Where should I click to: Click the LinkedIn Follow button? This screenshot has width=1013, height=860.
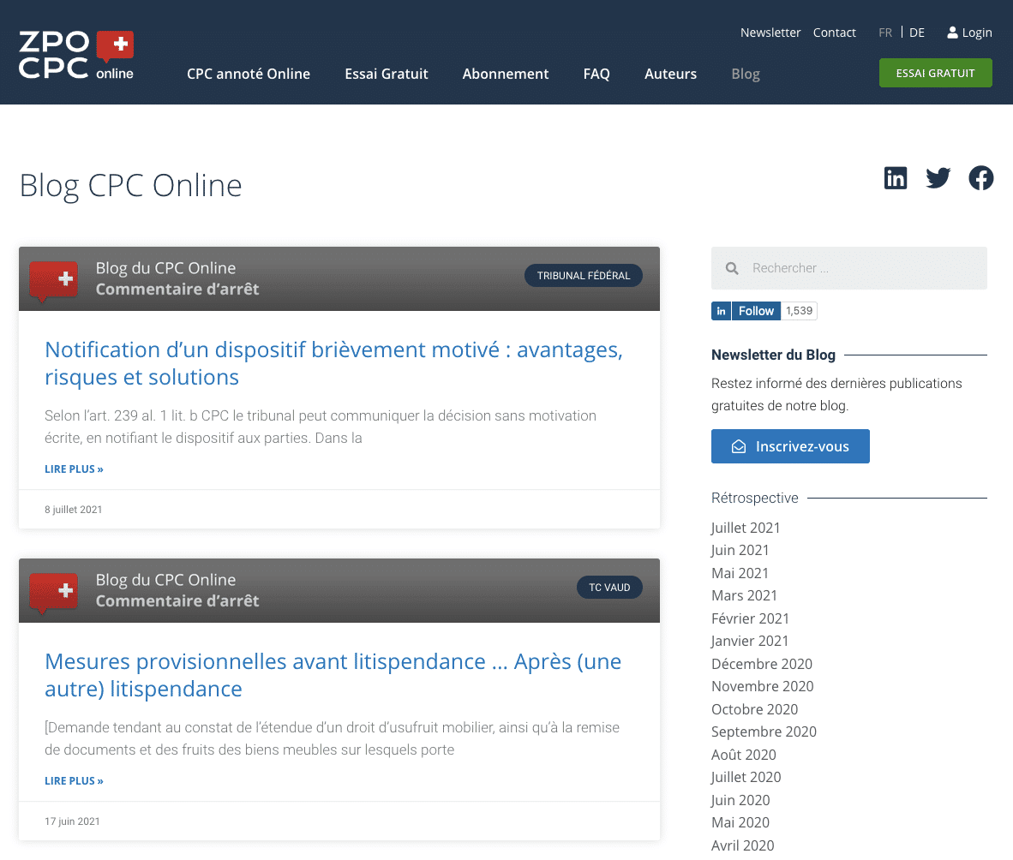[x=746, y=311]
